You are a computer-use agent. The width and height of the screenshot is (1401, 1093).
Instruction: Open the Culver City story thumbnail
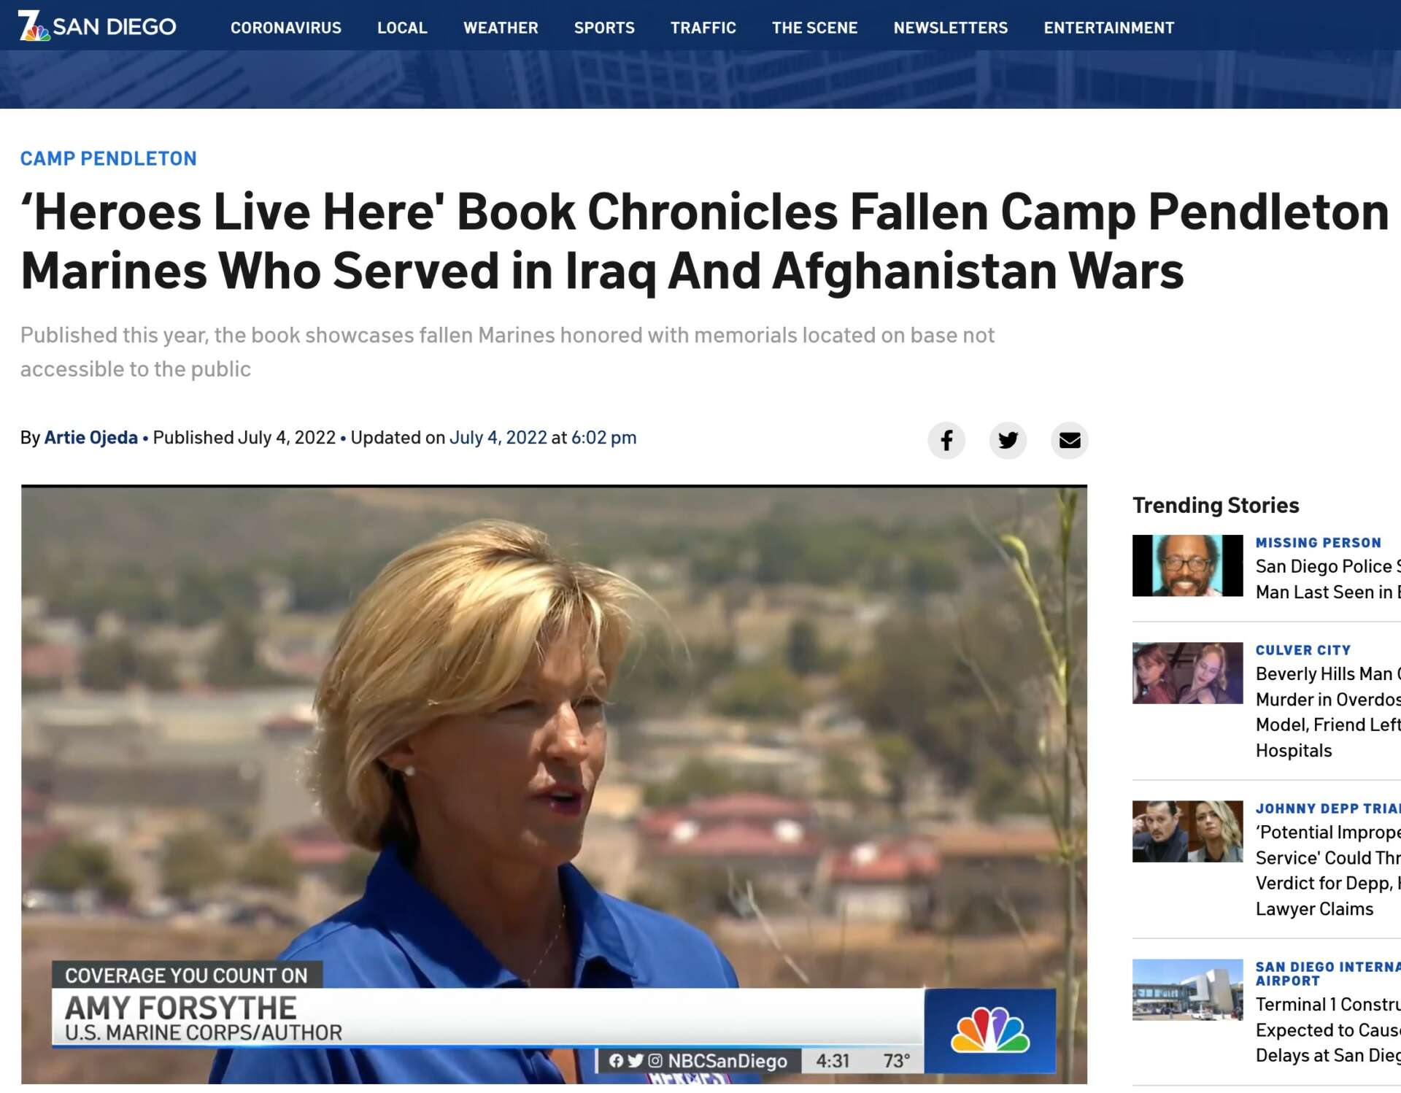(1187, 673)
